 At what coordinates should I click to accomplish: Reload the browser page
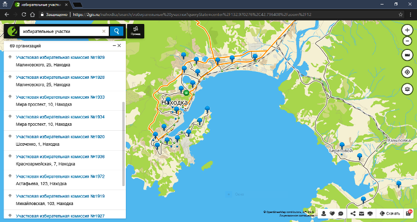coord(24,14)
